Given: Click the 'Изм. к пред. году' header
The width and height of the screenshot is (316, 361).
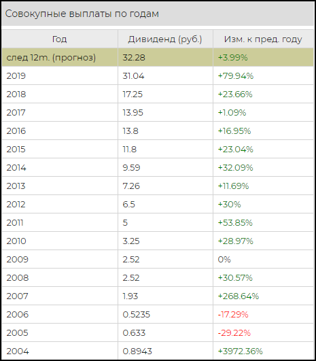Looking at the screenshot, I should click(263, 39).
